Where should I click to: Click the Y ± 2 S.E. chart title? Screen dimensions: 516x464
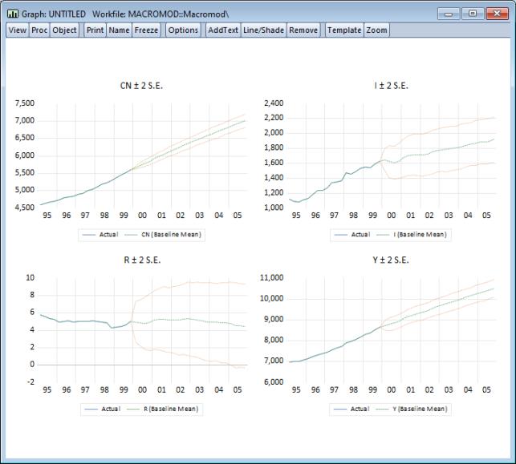click(x=391, y=260)
